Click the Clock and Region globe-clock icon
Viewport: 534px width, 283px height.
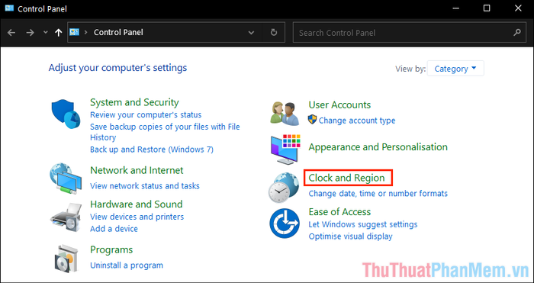point(284,188)
